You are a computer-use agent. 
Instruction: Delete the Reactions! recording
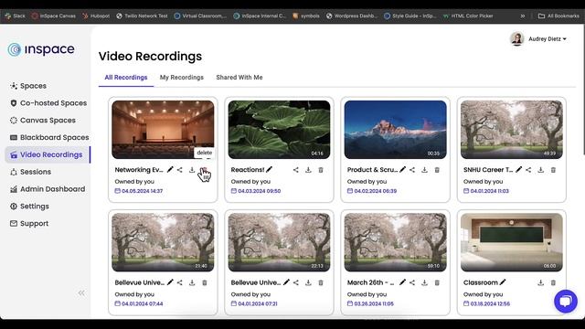(321, 170)
